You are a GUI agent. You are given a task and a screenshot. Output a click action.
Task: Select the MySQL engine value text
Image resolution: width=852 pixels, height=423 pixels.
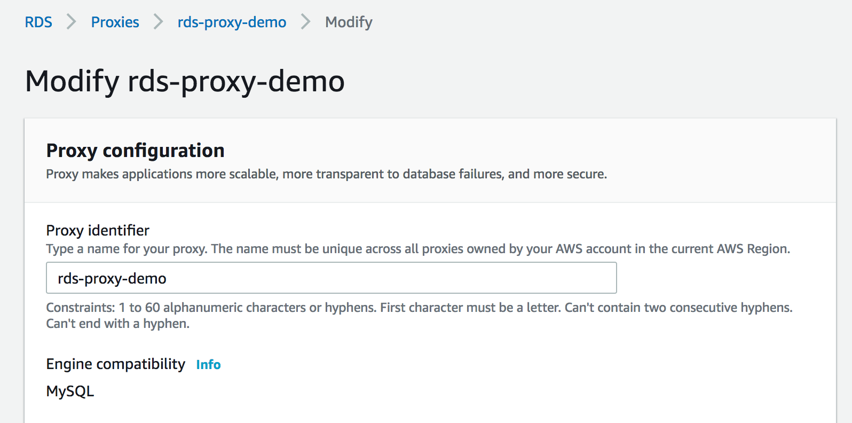[x=70, y=391]
